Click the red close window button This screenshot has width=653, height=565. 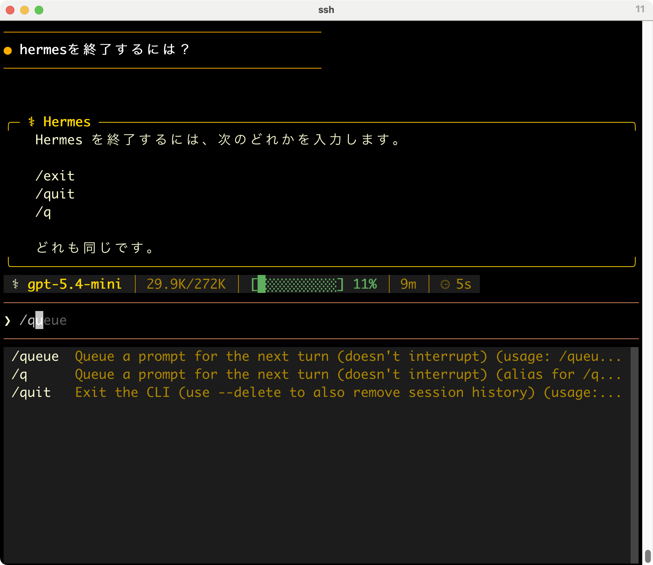[10, 10]
